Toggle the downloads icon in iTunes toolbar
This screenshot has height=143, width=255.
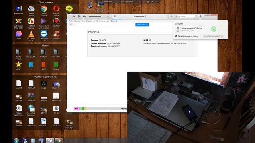pyautogui.click(x=200, y=17)
